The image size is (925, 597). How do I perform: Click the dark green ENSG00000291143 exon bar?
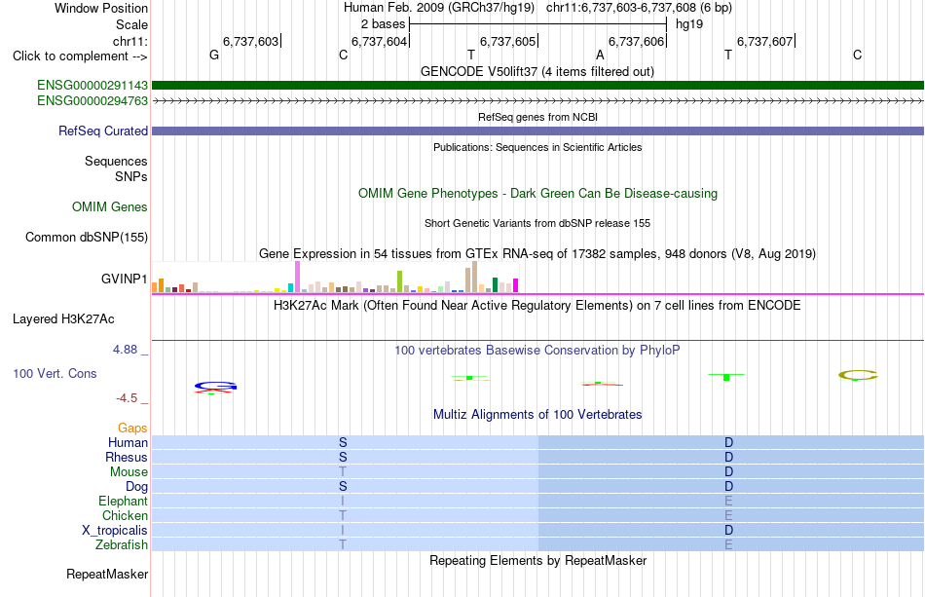537,86
